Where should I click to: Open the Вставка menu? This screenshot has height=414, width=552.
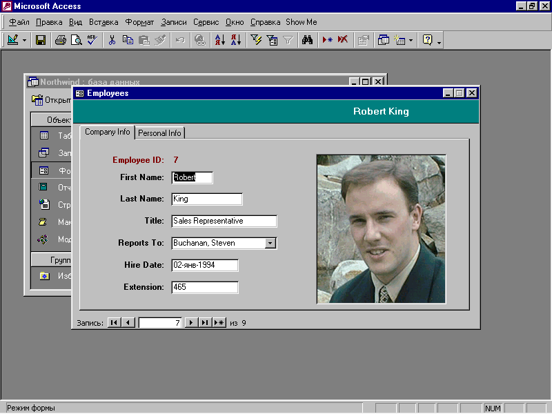(103, 22)
